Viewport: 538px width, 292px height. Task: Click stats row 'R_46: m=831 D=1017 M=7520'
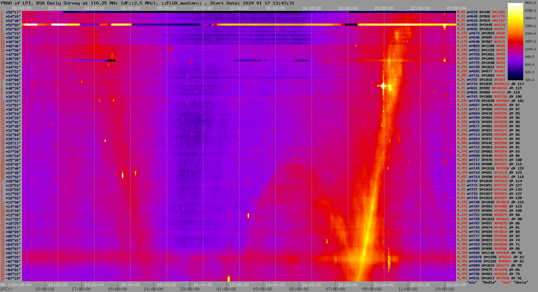(489, 278)
